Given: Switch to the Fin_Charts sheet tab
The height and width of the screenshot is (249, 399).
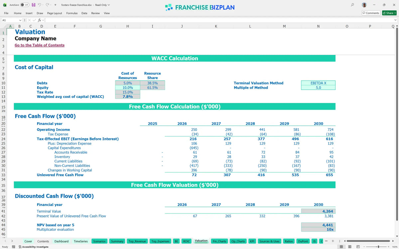Looking at the screenshot, I should [219, 241].
